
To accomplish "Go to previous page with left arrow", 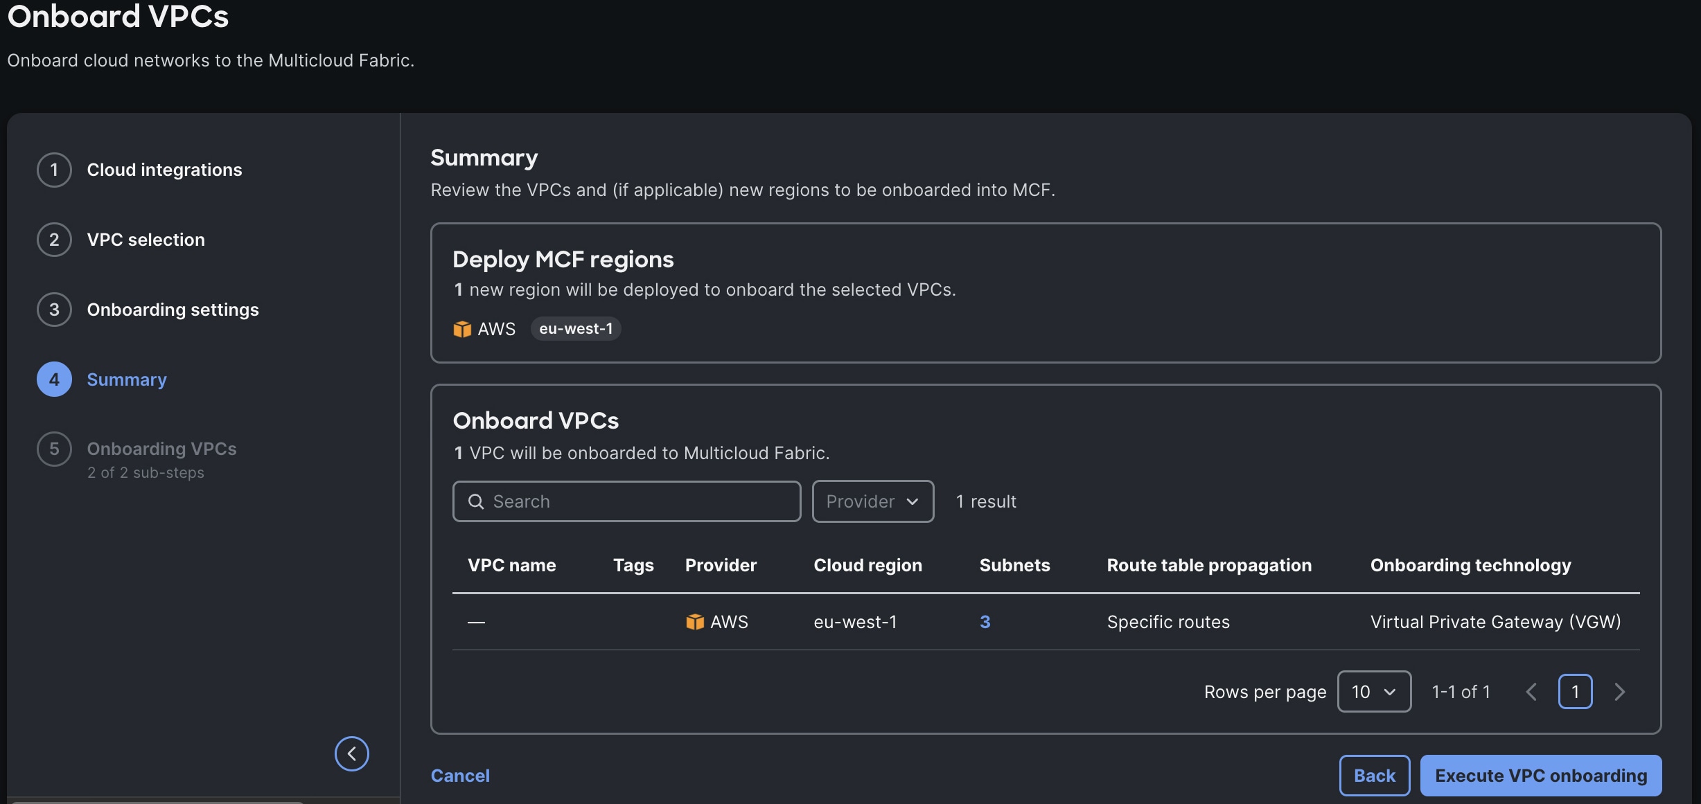I will click(1532, 692).
